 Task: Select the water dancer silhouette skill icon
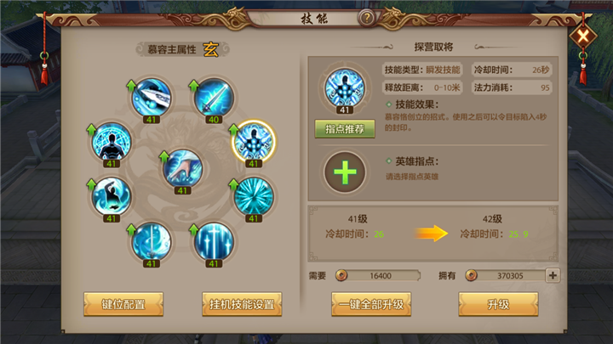pos(112,196)
